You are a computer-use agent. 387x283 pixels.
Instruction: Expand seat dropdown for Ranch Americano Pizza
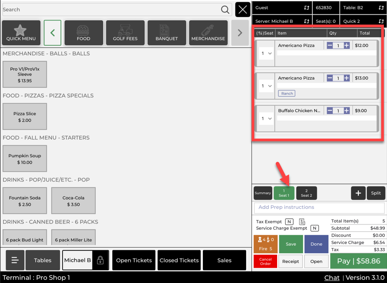[266, 86]
